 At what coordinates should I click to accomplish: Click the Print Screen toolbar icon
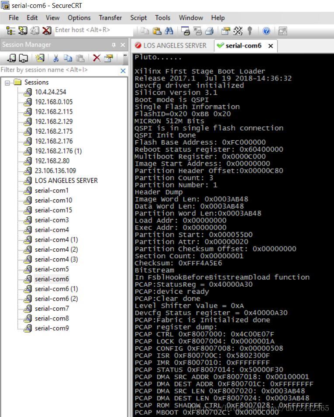pos(186,31)
